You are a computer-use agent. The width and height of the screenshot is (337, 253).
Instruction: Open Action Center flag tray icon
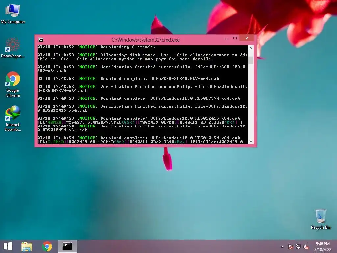(290, 247)
